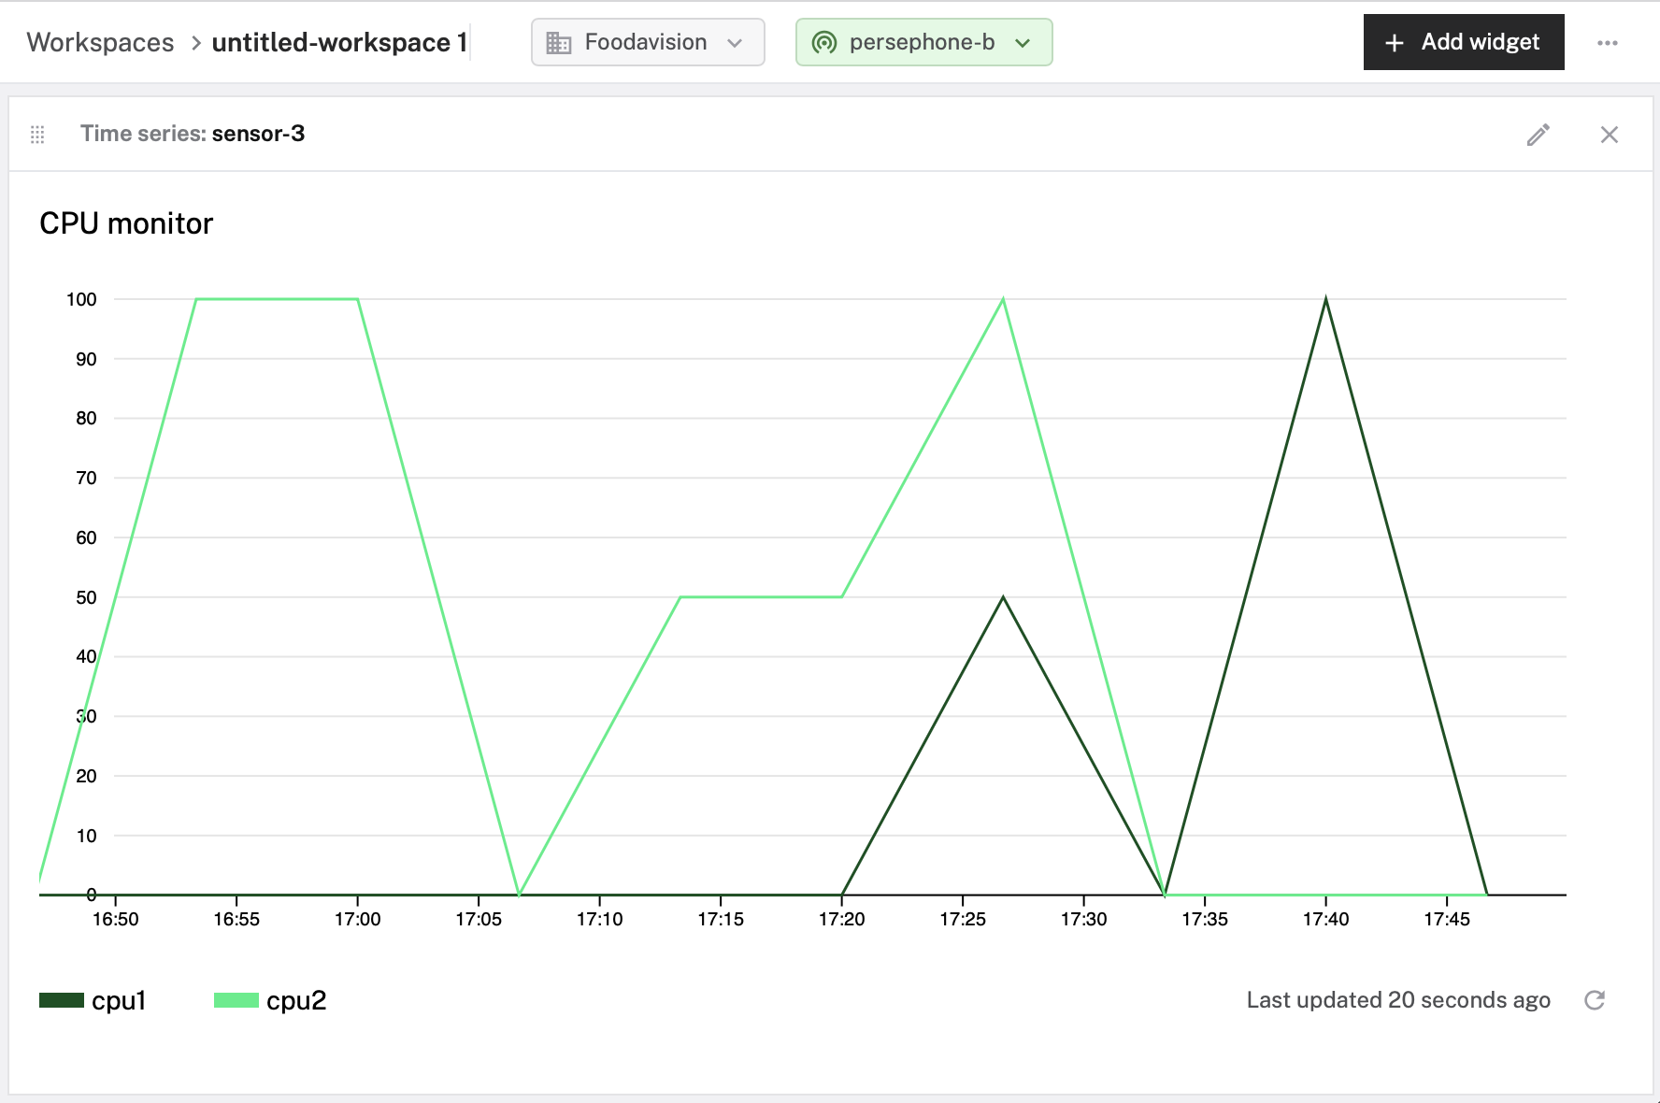Click the Add widget button

[x=1464, y=42]
